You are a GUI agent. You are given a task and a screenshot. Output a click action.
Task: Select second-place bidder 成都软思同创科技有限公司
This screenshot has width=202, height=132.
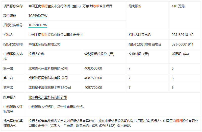click(x=48, y=78)
